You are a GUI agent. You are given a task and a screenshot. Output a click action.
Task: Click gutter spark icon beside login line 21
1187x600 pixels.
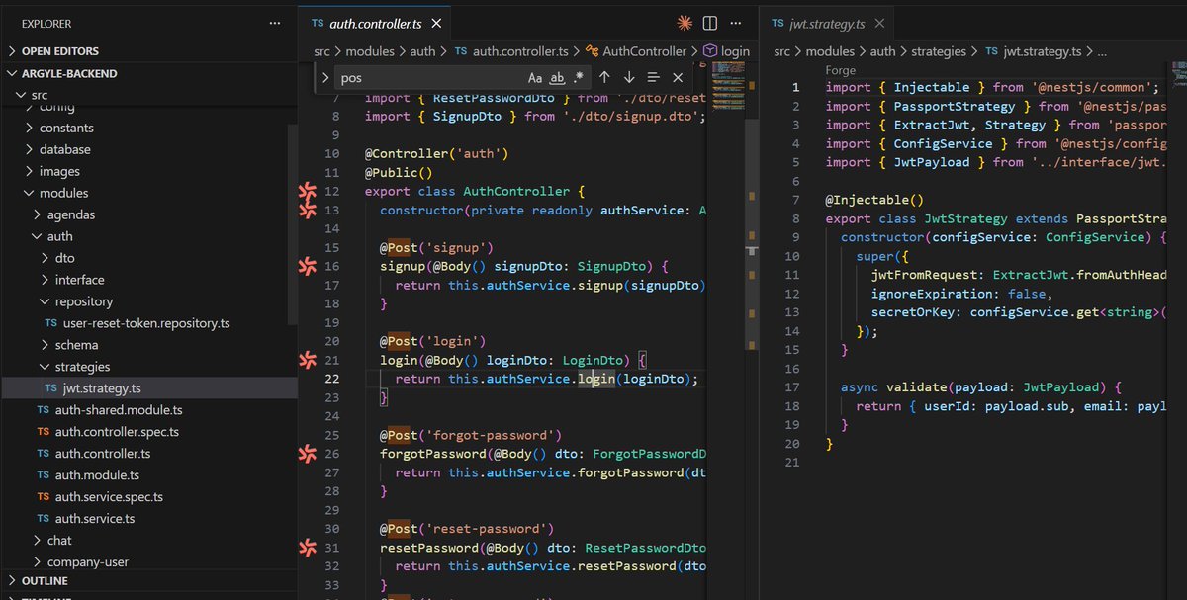click(x=307, y=360)
